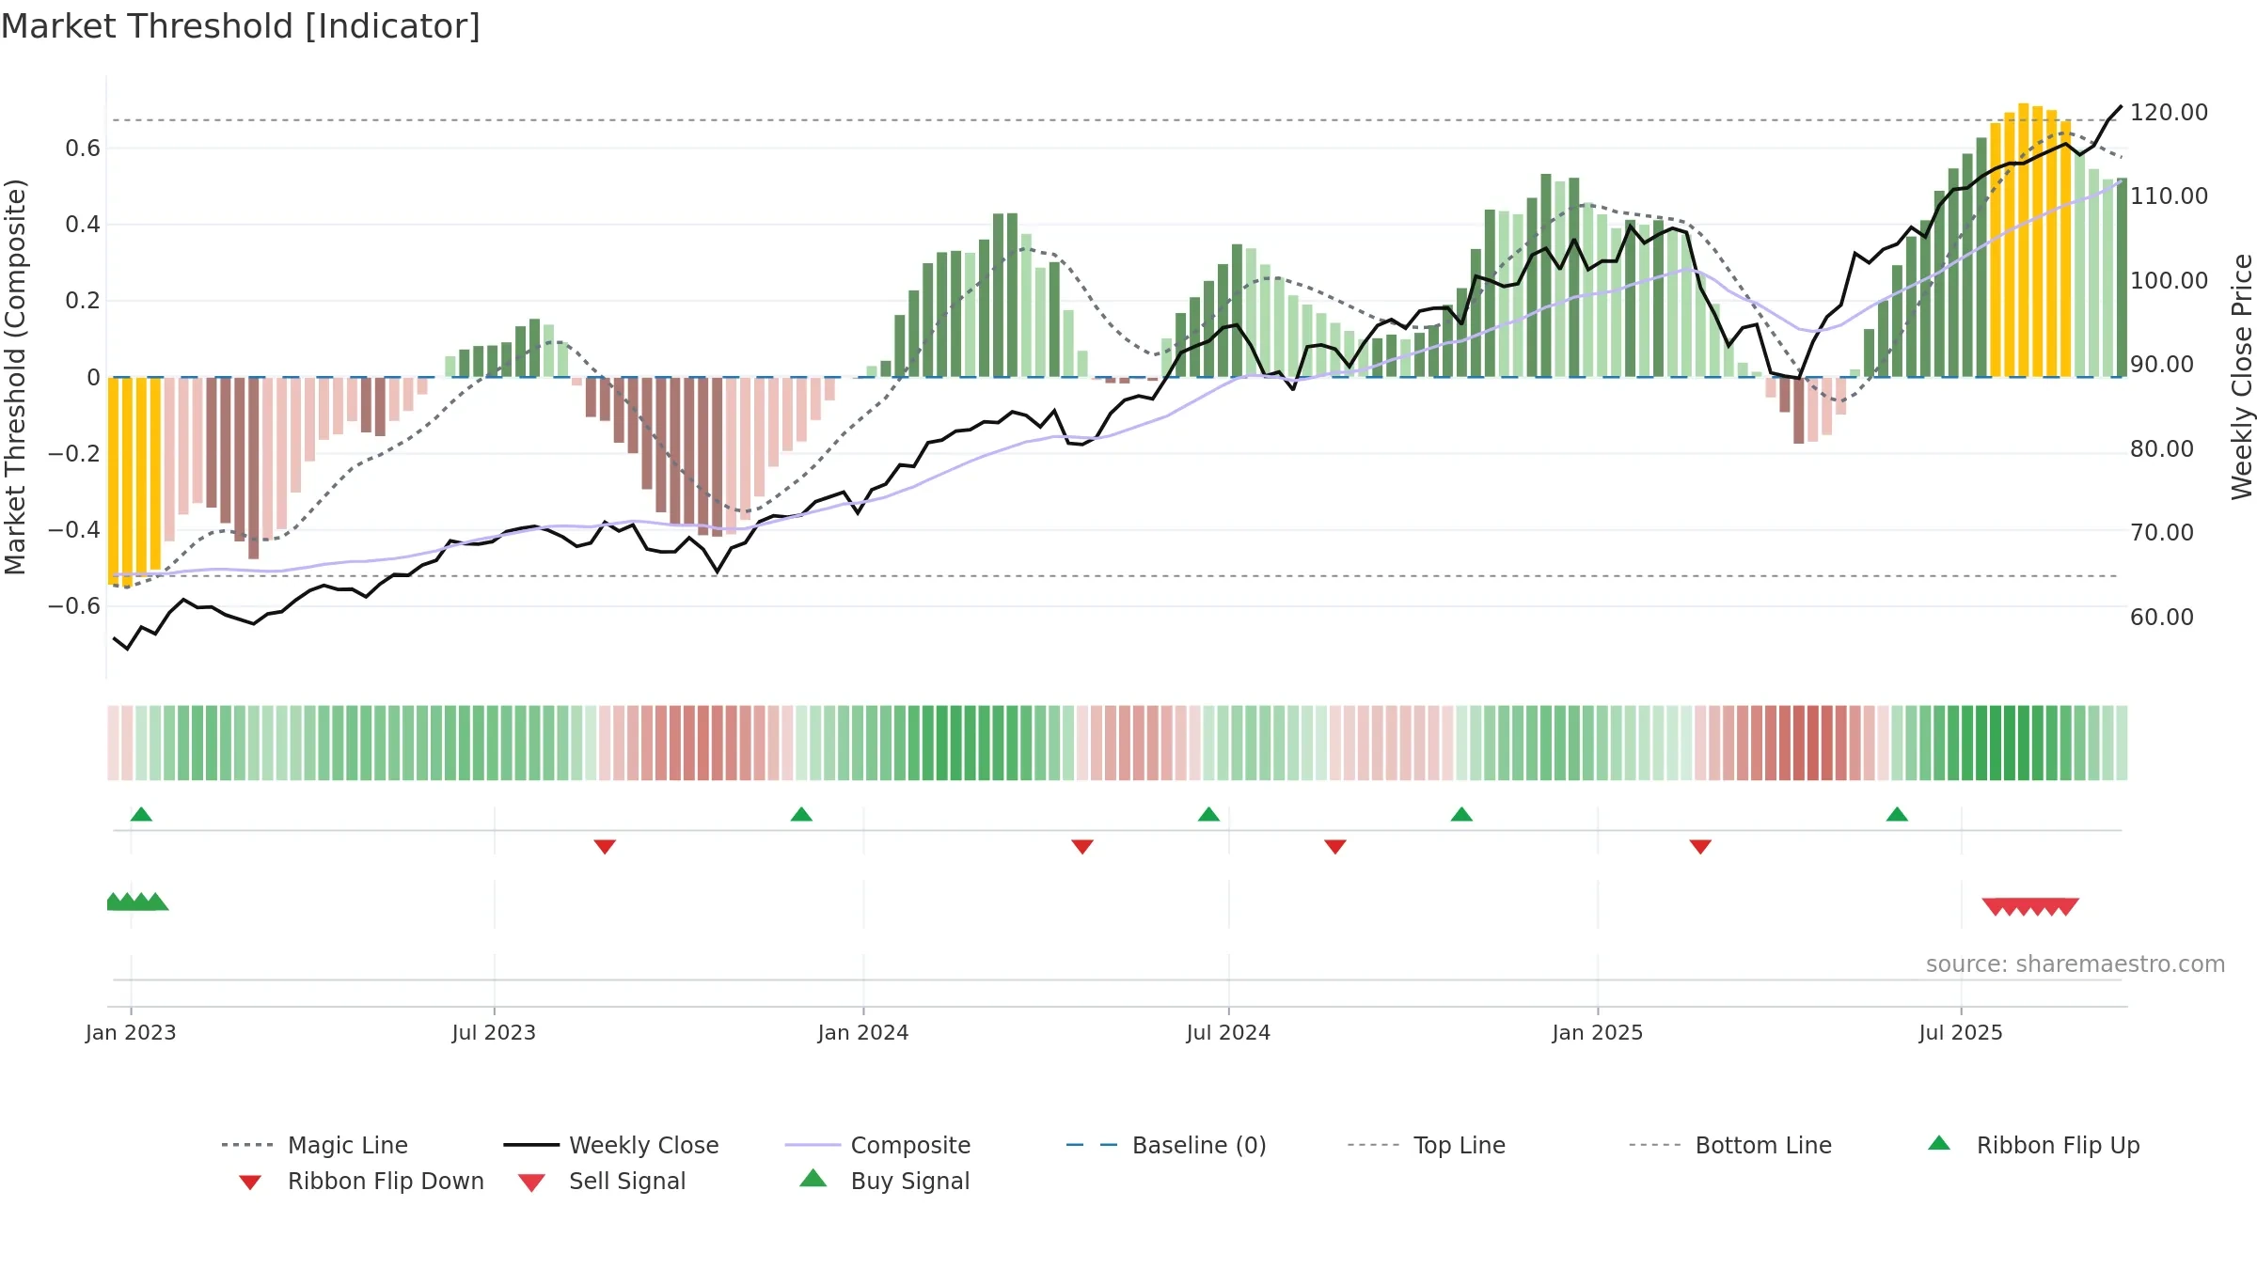The image size is (2257, 1269).
Task: Click the 0.6 composite axis label
Action: [x=83, y=149]
